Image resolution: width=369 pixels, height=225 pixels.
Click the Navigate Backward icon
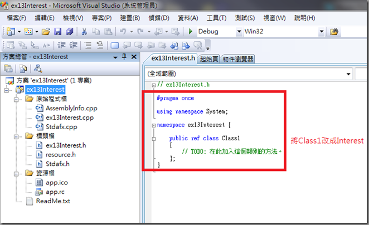[x=158, y=32]
